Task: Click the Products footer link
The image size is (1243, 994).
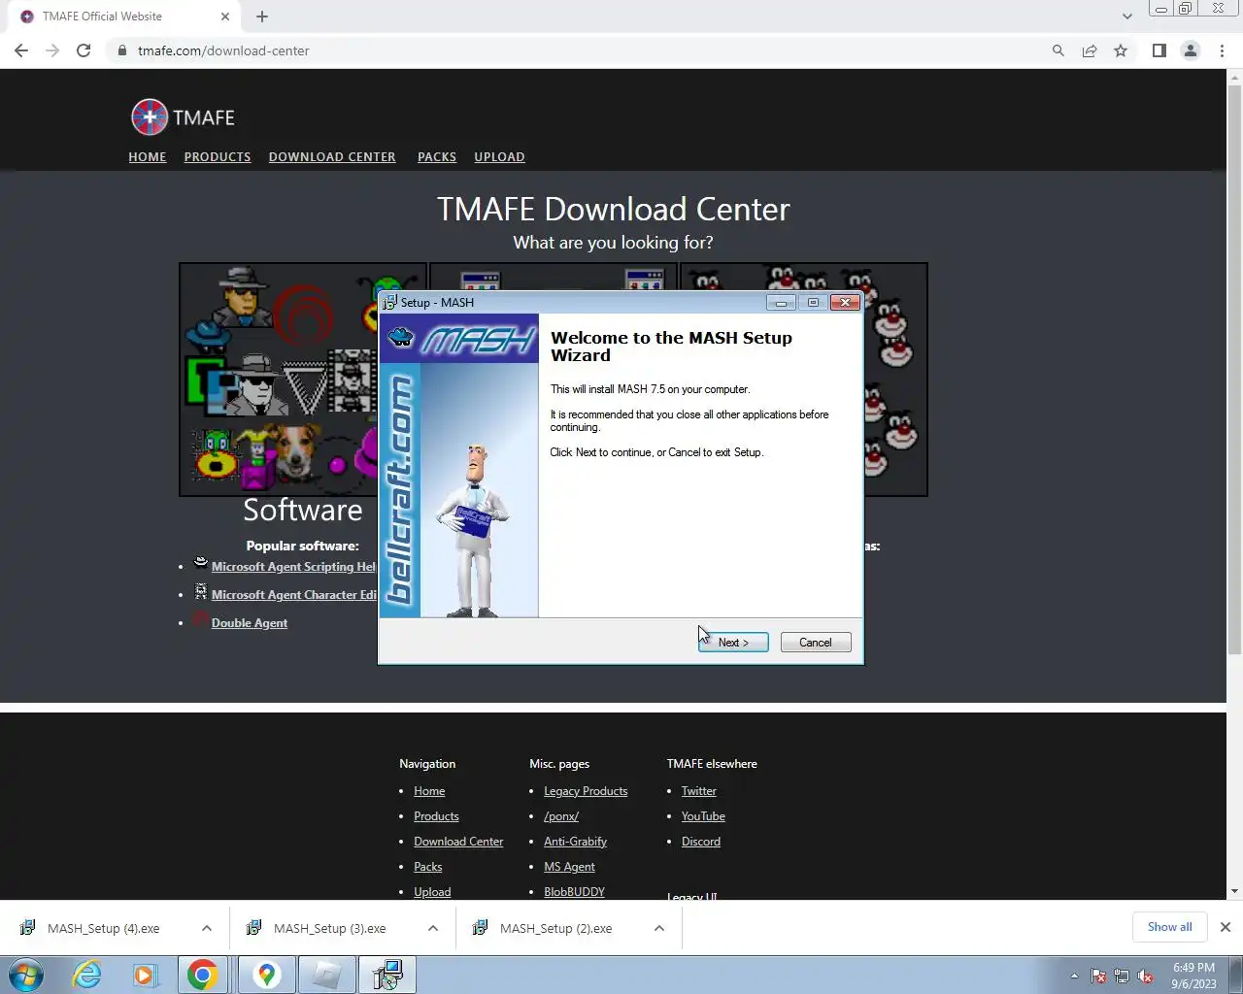Action: 436,816
